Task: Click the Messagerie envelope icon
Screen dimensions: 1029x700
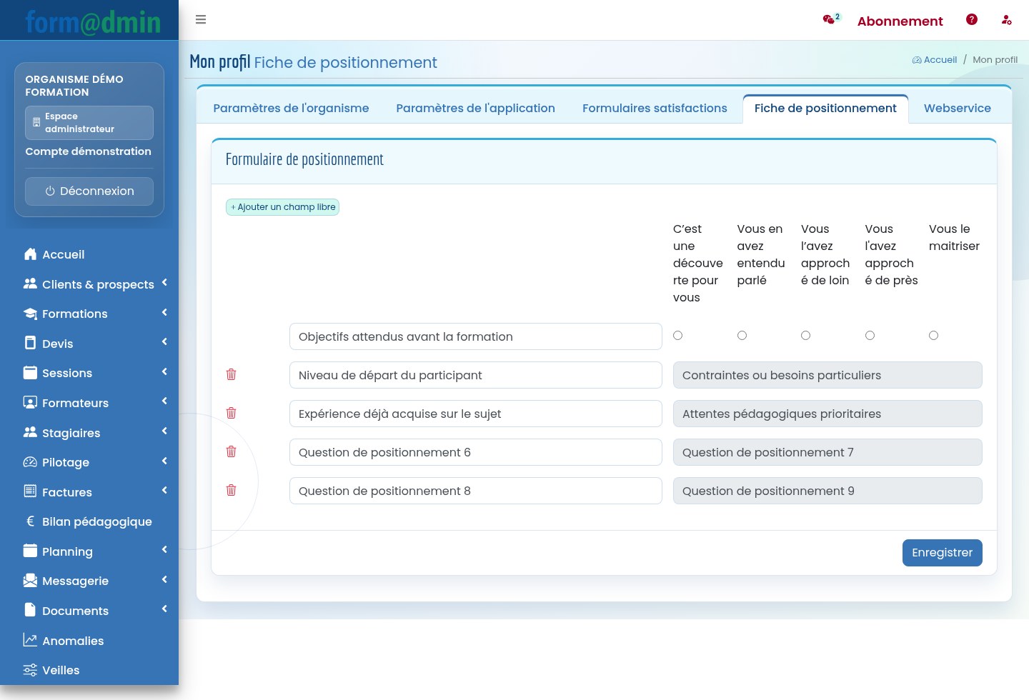Action: point(30,581)
